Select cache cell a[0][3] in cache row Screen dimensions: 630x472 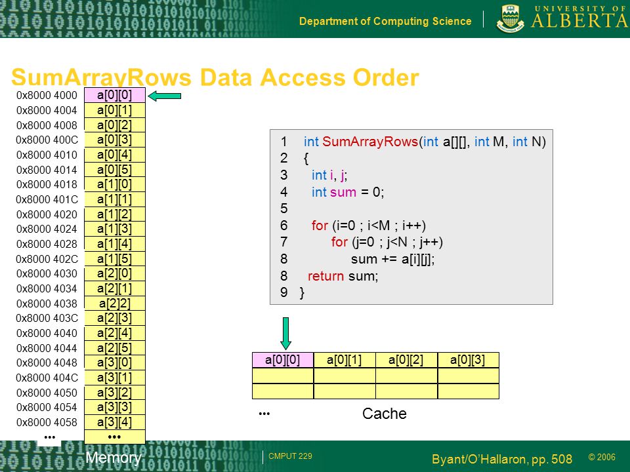(468, 360)
